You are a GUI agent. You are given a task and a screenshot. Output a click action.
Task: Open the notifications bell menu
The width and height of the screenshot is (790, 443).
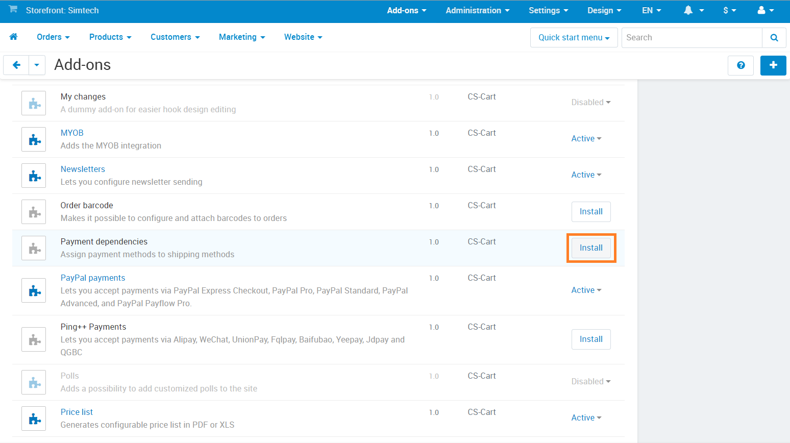[694, 10]
